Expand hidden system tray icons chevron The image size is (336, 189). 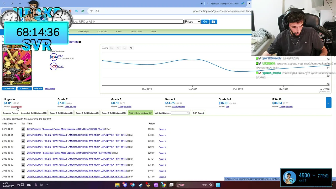(47, 185)
